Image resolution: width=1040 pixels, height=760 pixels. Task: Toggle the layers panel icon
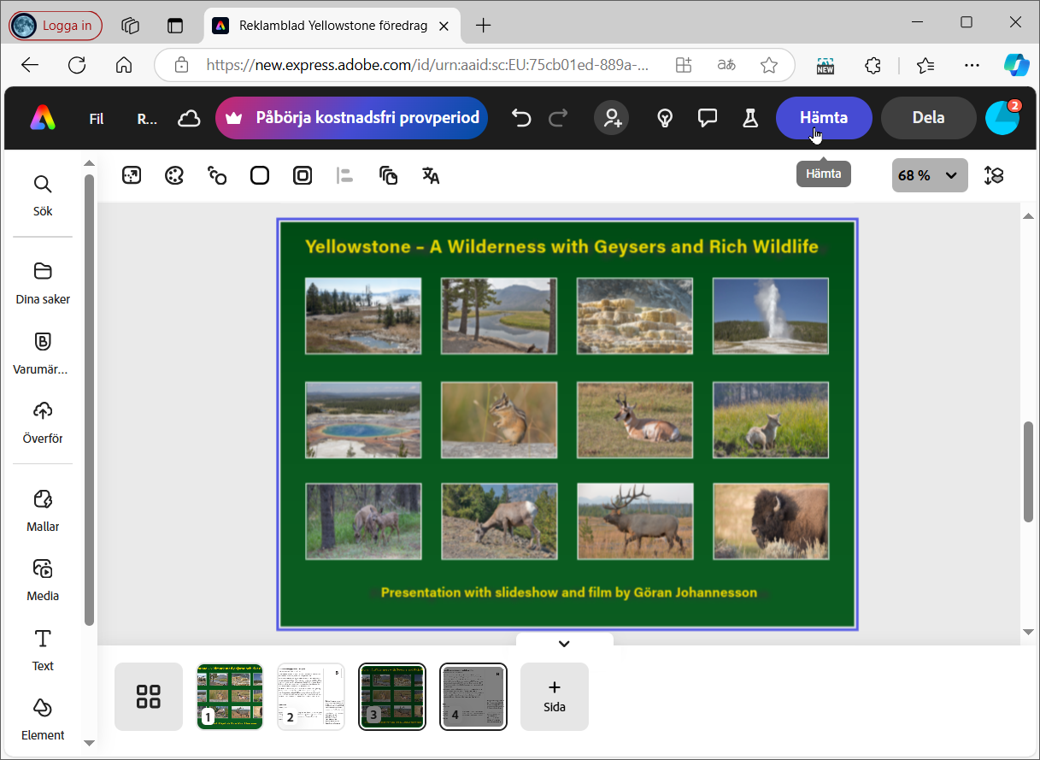[993, 175]
